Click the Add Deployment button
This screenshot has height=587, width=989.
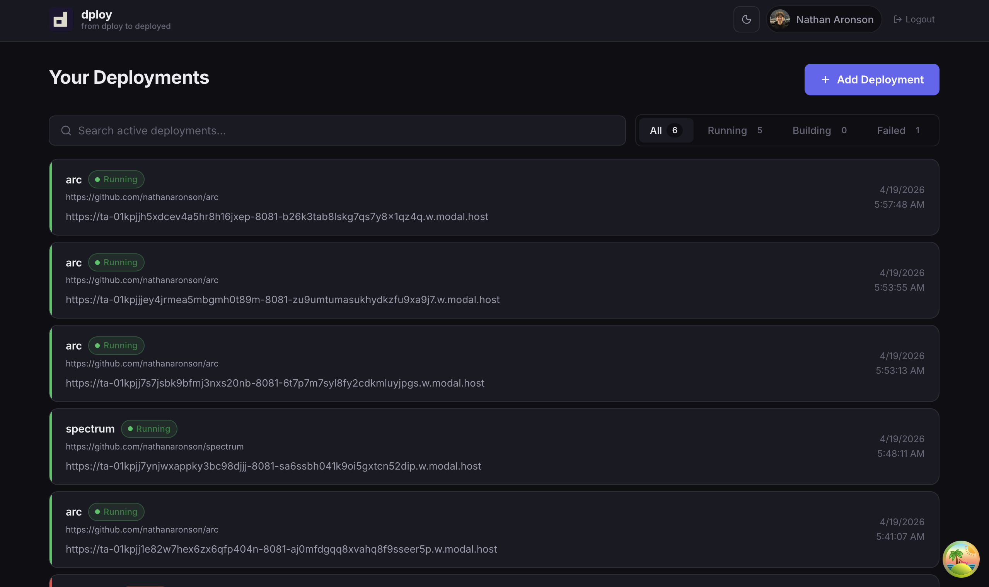pyautogui.click(x=871, y=80)
